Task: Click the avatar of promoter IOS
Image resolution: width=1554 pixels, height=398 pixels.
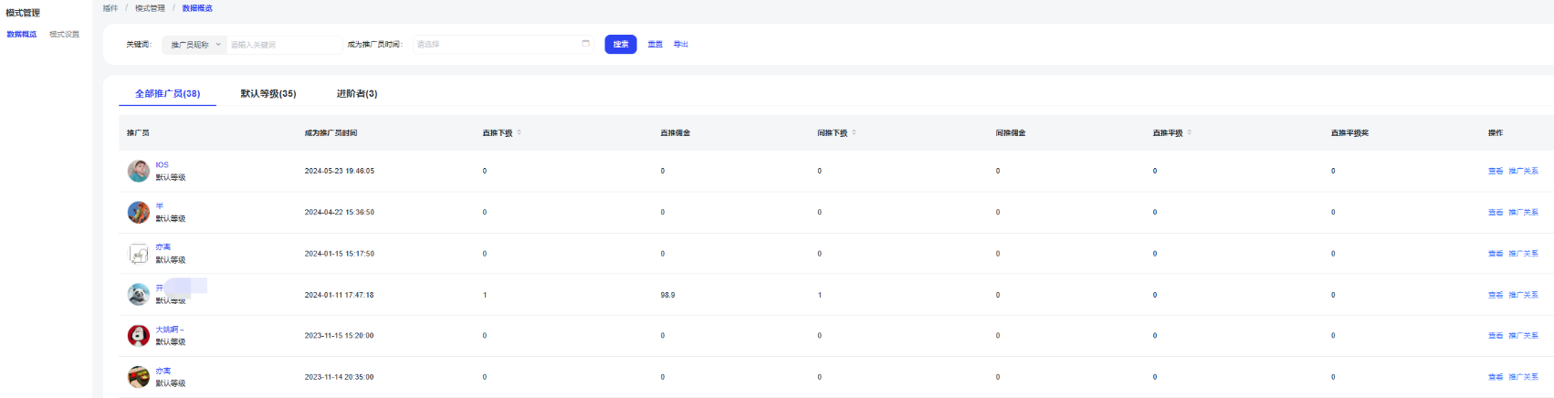Action: pyautogui.click(x=138, y=171)
